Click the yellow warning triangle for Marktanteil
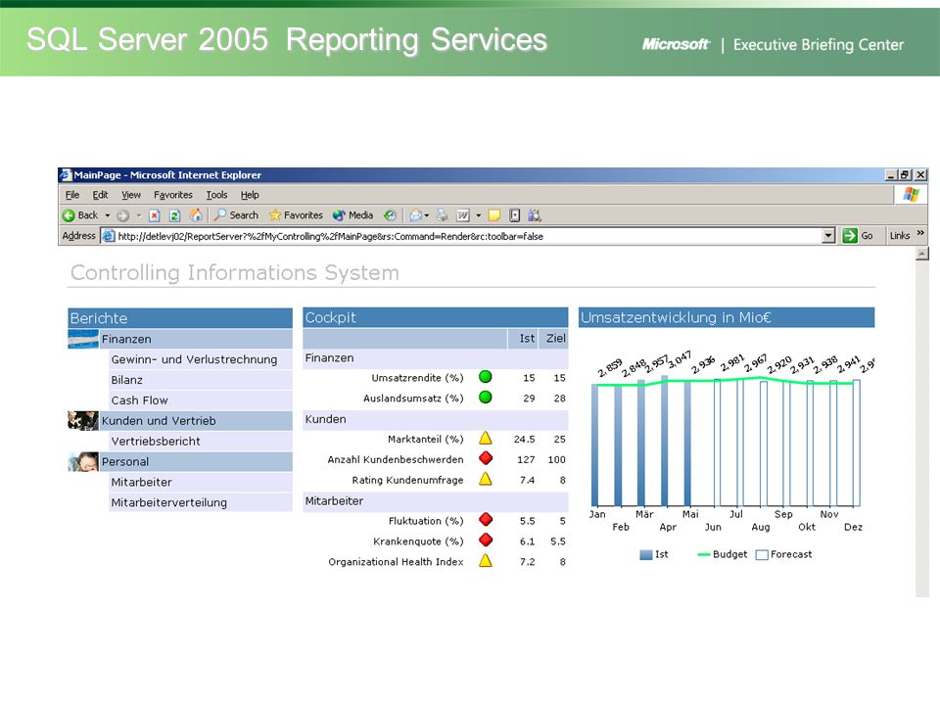 click(486, 439)
